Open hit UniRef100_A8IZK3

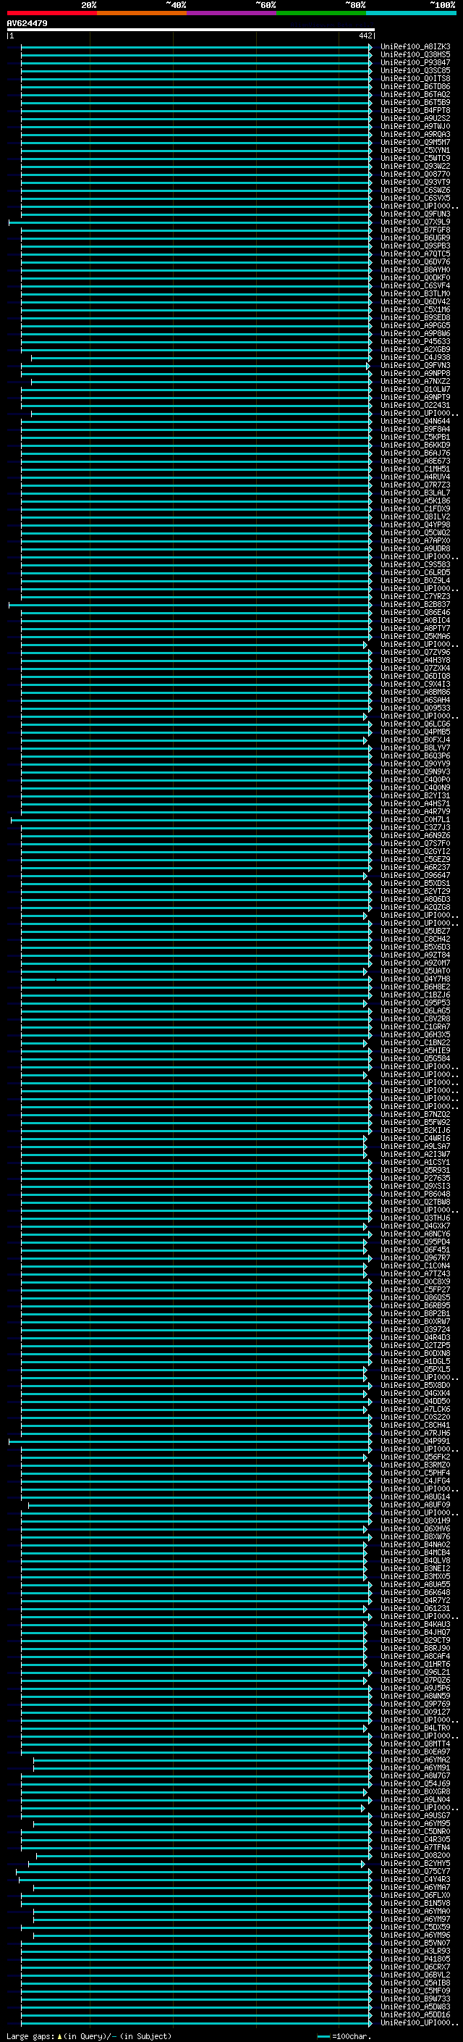[x=415, y=47]
